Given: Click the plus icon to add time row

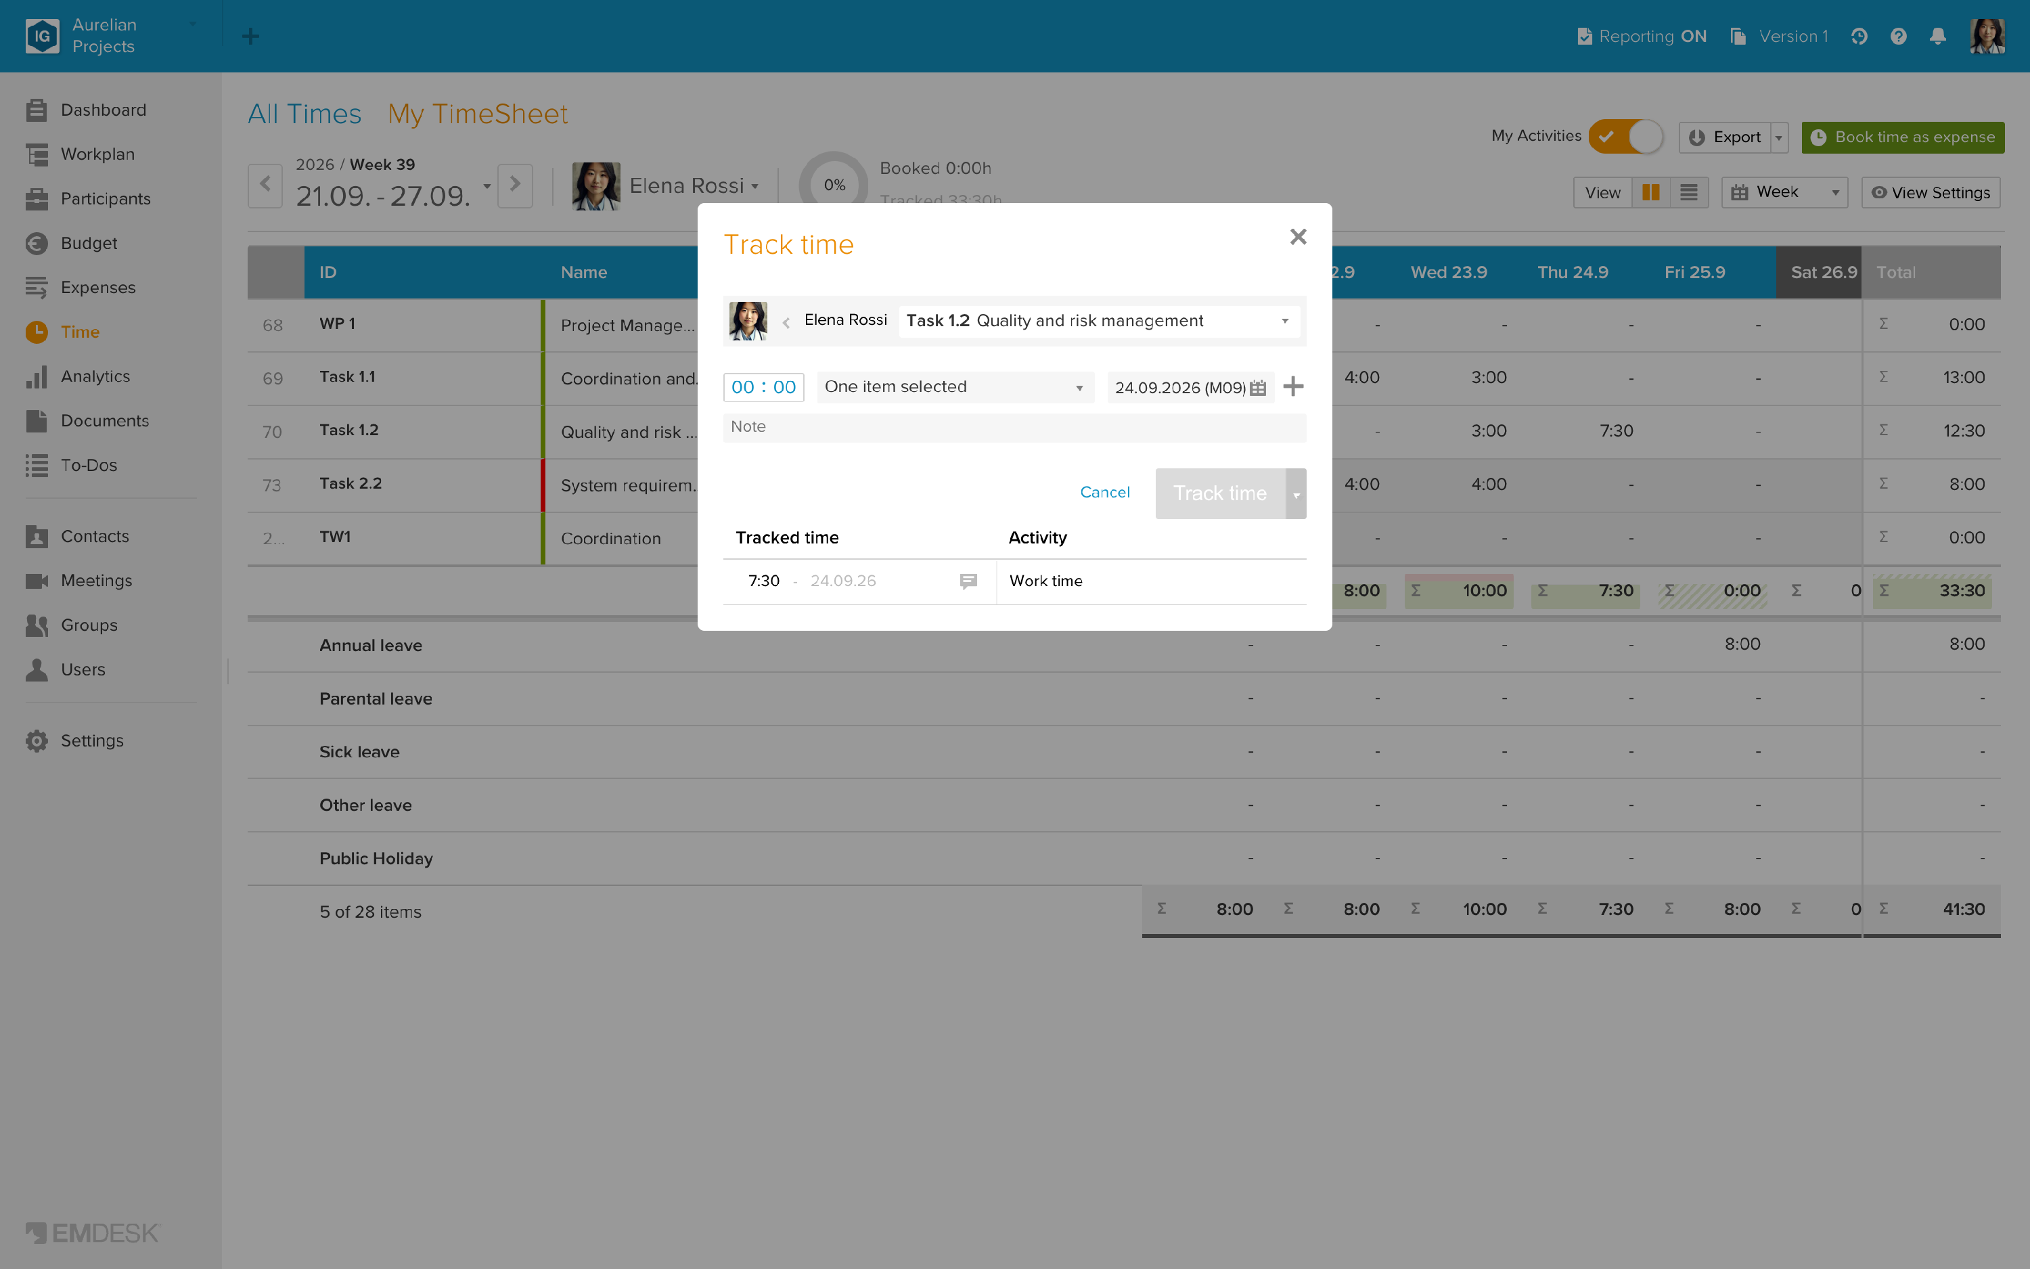Looking at the screenshot, I should 1292,387.
